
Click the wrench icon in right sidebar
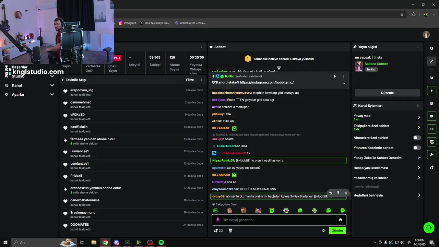[431, 154]
